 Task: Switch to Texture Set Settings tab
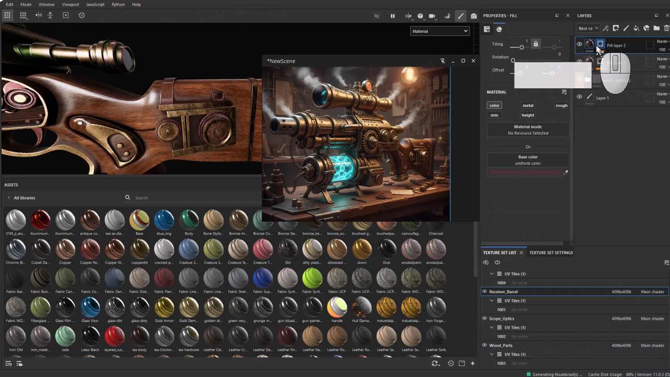551,253
